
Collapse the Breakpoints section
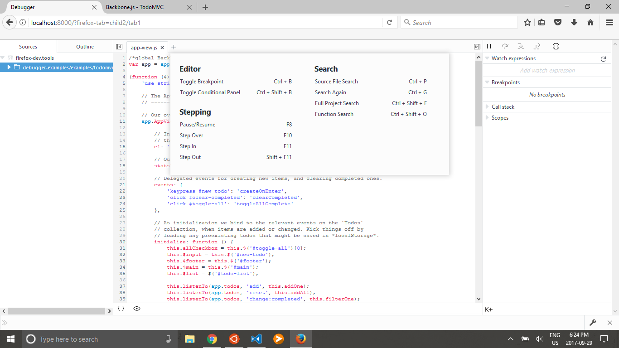pos(487,82)
